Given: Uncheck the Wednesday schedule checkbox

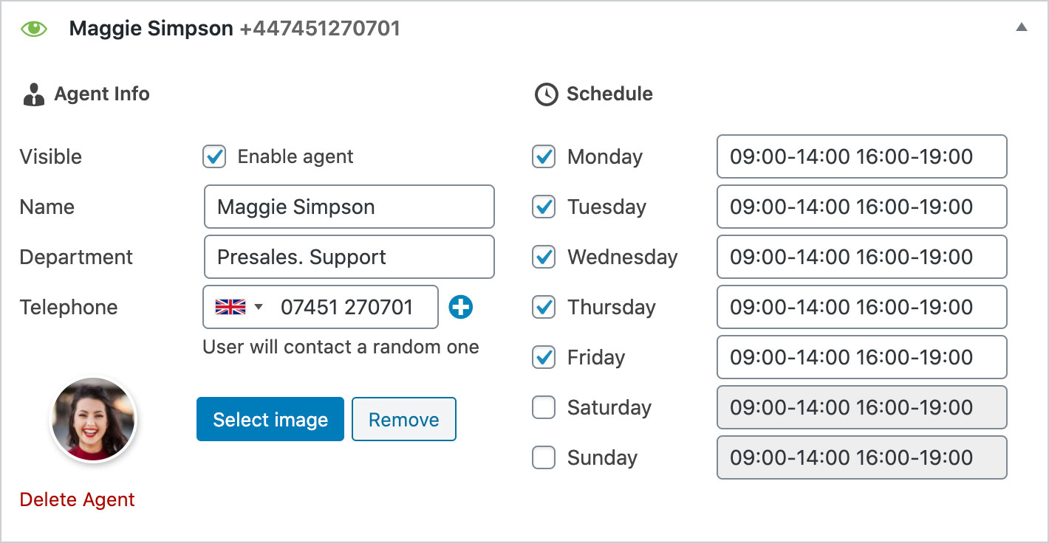Looking at the screenshot, I should coord(544,257).
